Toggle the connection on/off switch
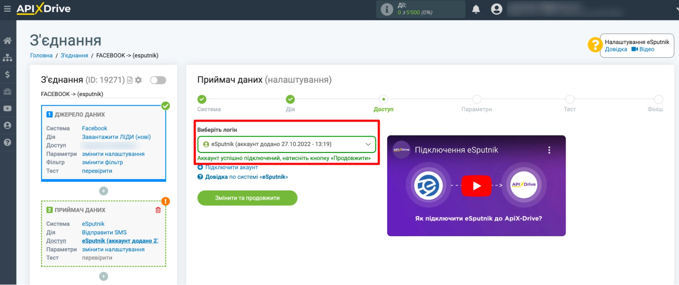 click(x=158, y=80)
